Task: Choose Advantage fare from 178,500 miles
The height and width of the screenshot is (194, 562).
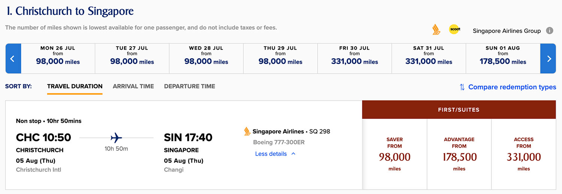Action: tap(459, 154)
